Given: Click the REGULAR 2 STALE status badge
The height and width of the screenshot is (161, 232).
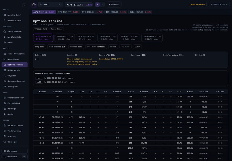Looking at the screenshot, I should (x=198, y=5).
